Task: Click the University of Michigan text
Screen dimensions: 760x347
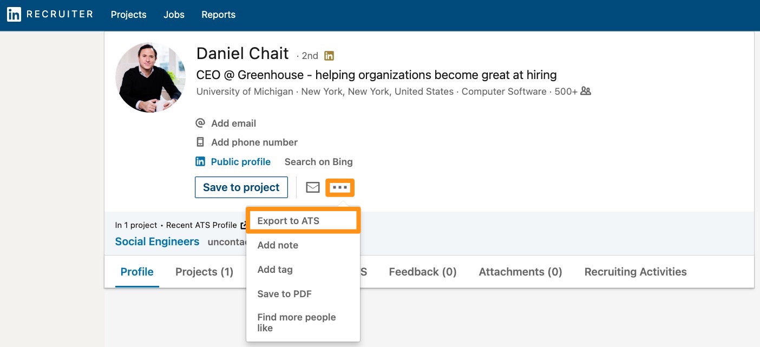Action: pos(245,91)
